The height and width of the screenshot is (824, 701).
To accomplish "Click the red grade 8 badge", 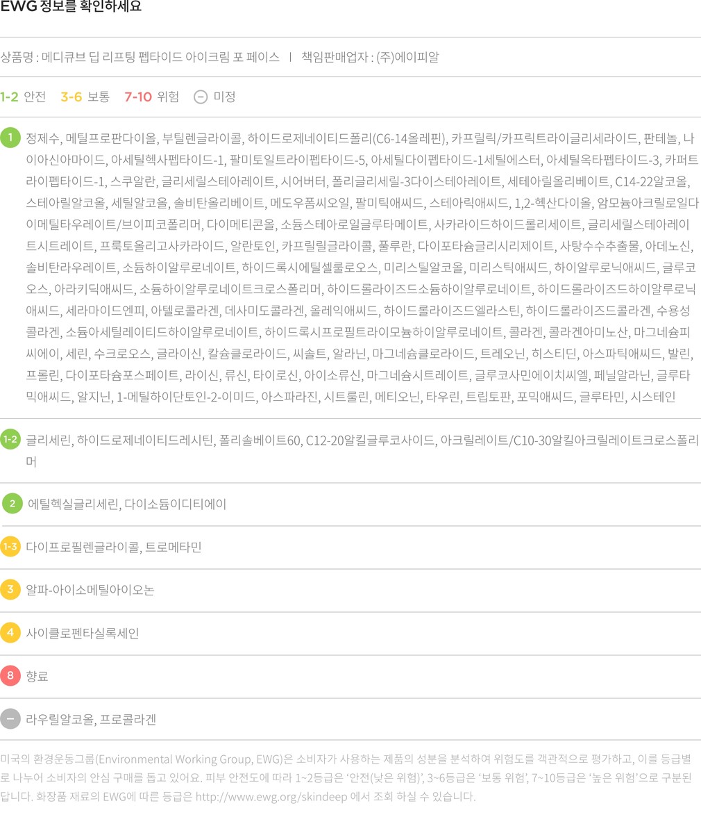I will [10, 675].
